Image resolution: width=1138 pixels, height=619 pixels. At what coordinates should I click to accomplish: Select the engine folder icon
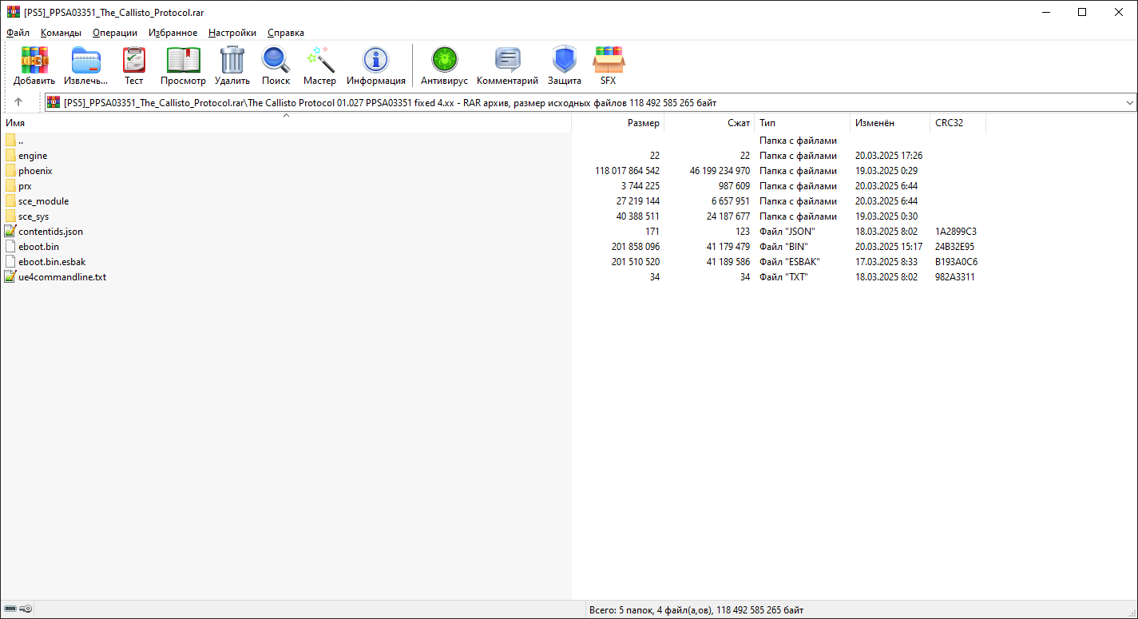[10, 156]
